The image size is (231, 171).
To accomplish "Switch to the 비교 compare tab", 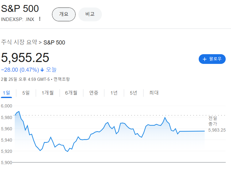I will pyautogui.click(x=90, y=14).
